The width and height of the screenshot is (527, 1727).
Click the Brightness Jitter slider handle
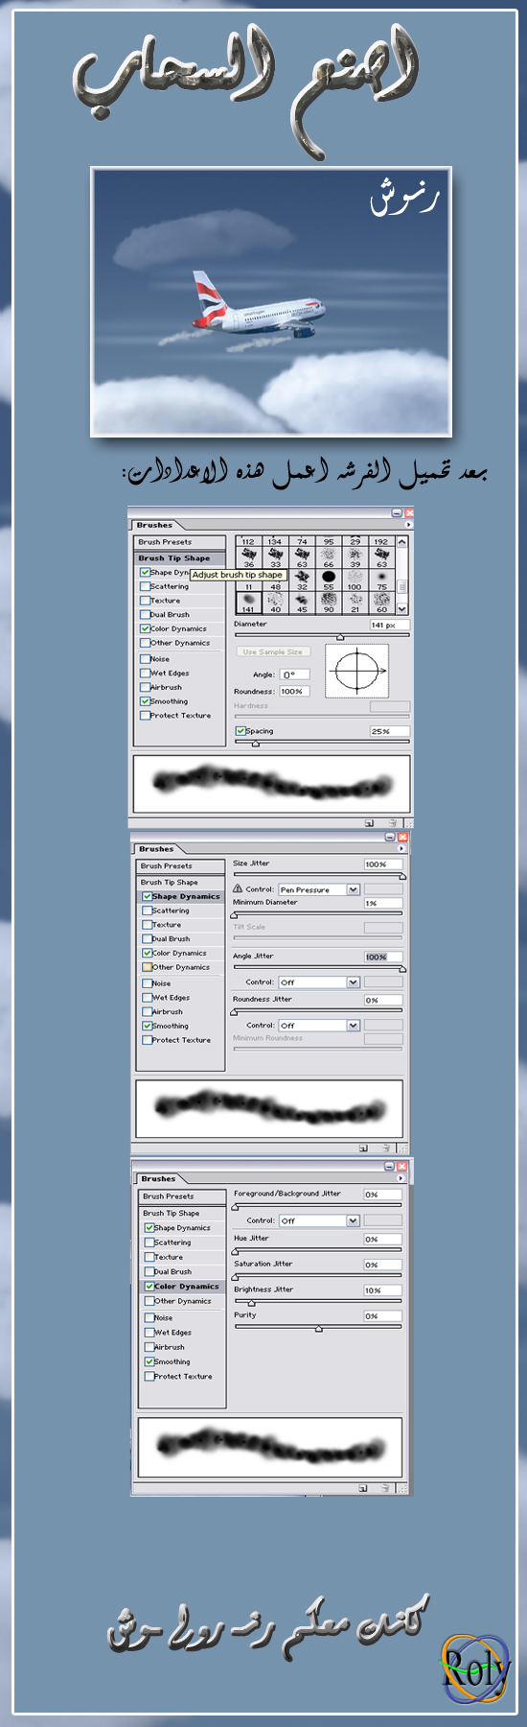[x=252, y=1303]
